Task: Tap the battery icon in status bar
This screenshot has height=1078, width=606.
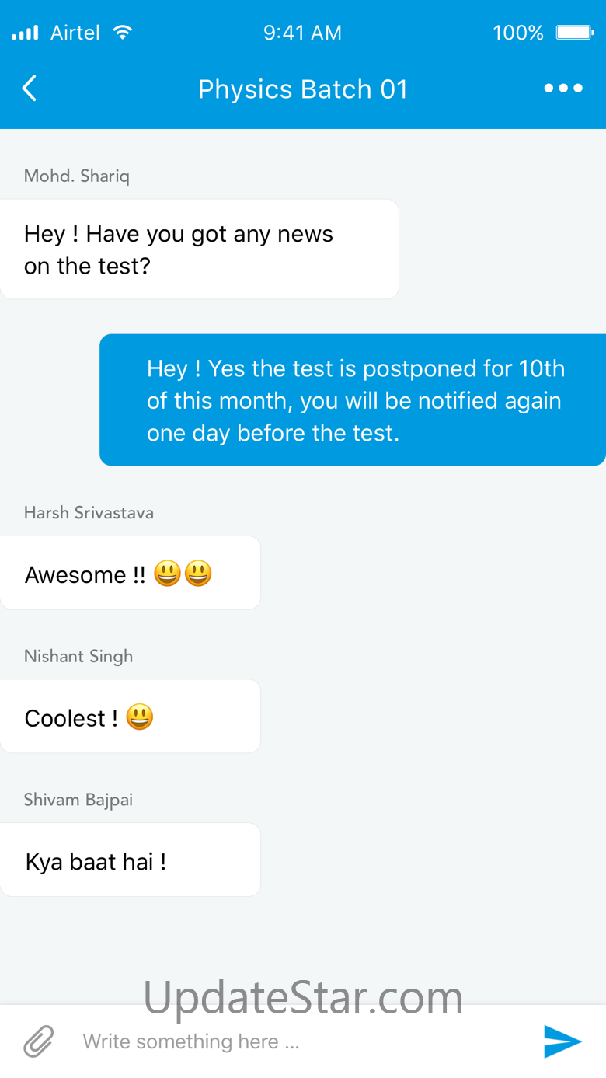Action: (575, 33)
